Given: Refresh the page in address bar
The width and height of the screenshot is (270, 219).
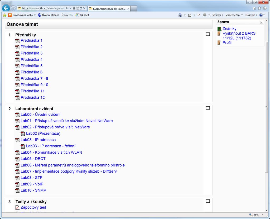Looking at the screenshot, I should click(x=81, y=8).
